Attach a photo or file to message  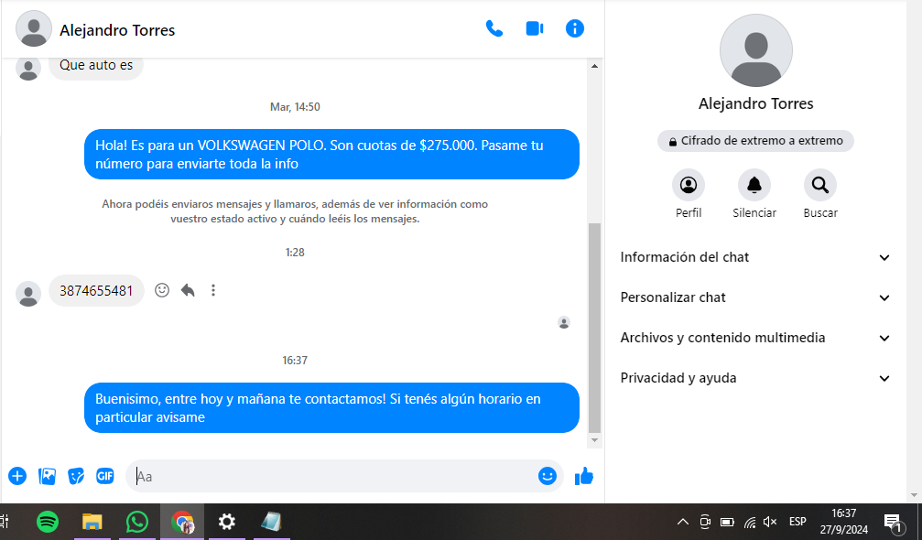(x=47, y=476)
